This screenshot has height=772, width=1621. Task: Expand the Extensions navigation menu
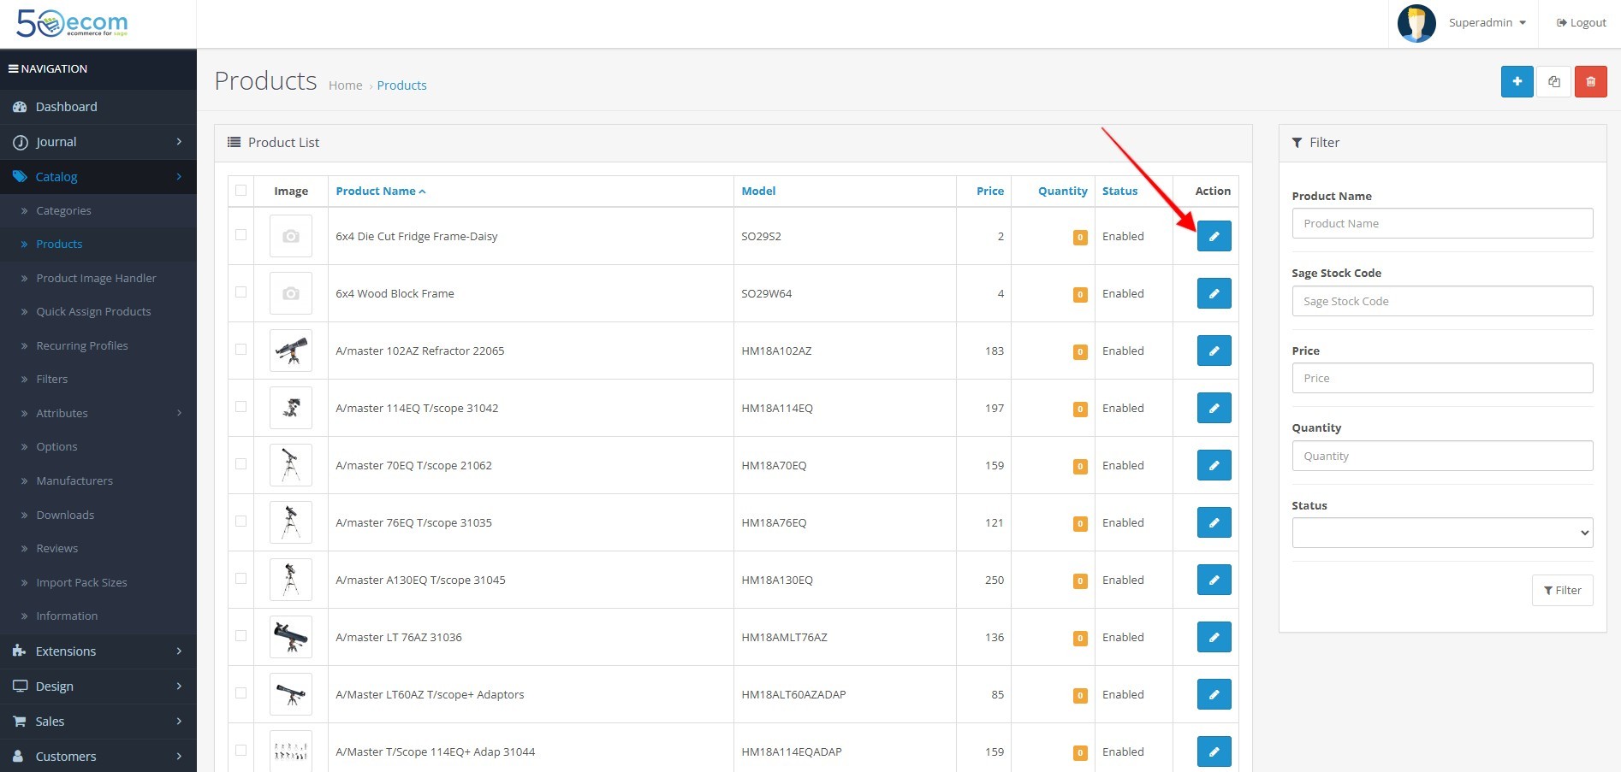click(x=98, y=651)
